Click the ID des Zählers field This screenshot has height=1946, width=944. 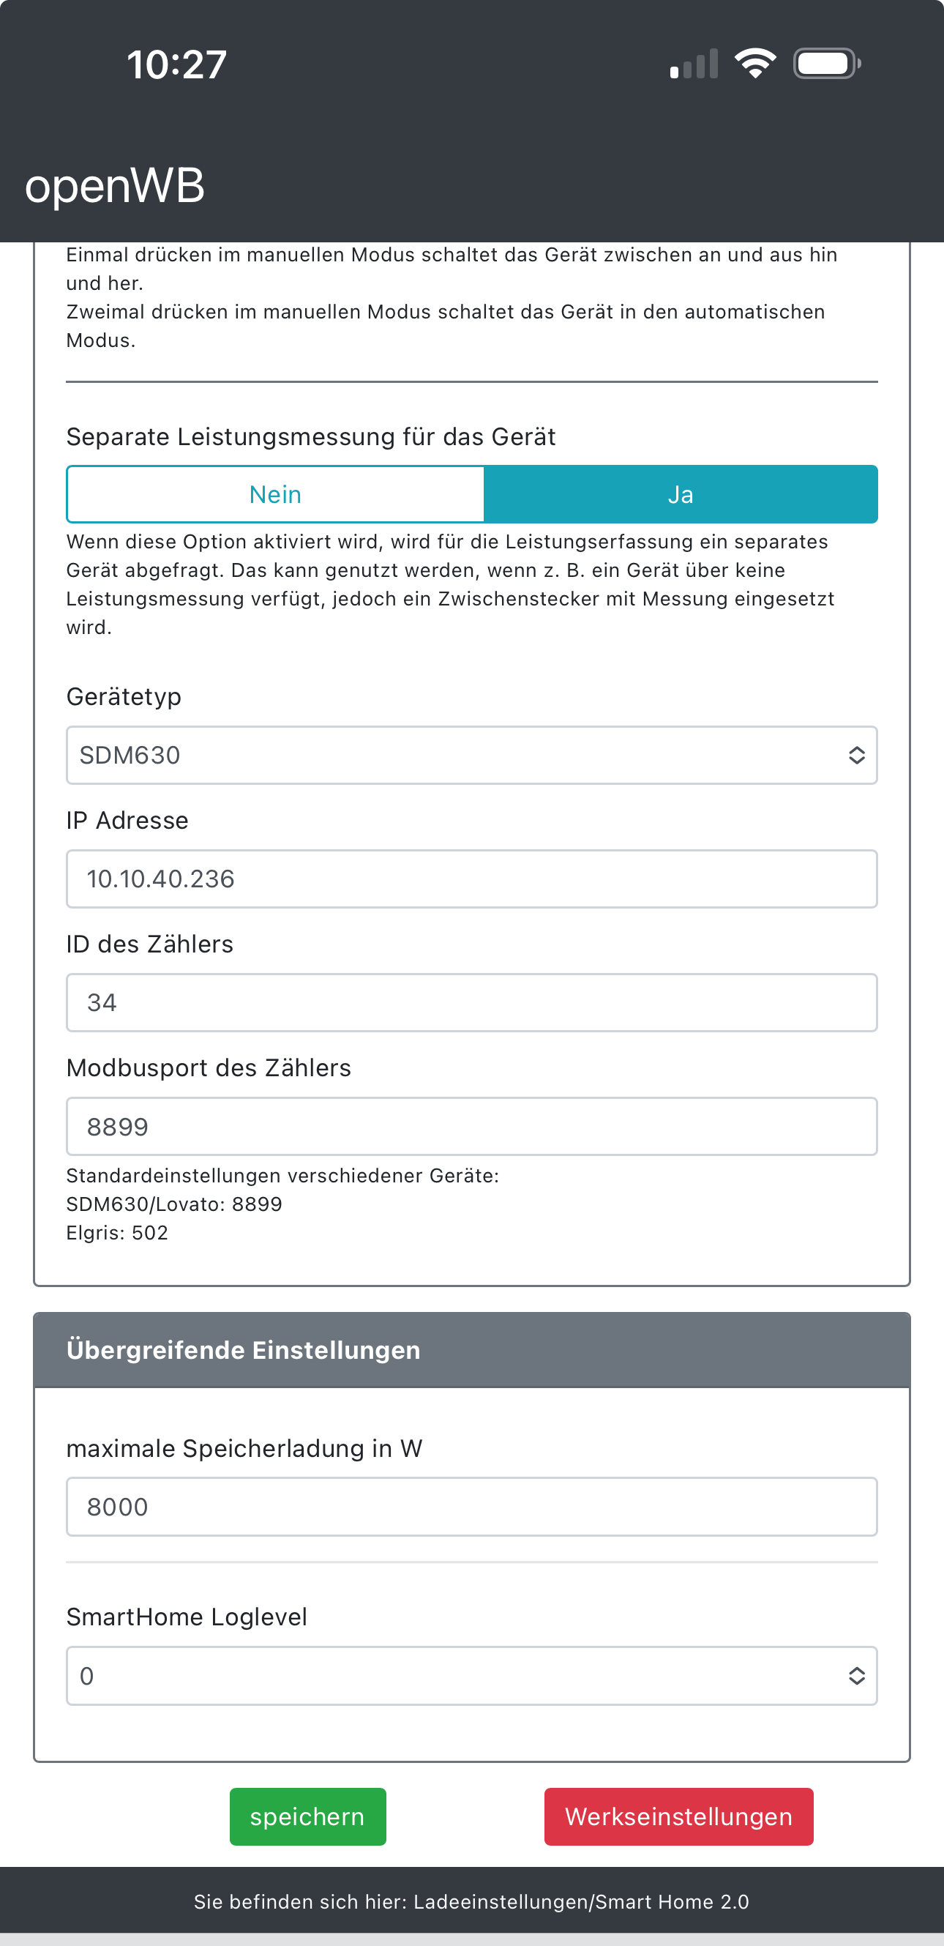click(471, 1002)
